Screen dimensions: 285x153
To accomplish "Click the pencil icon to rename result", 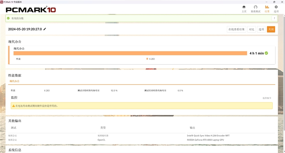I will click(x=45, y=29).
